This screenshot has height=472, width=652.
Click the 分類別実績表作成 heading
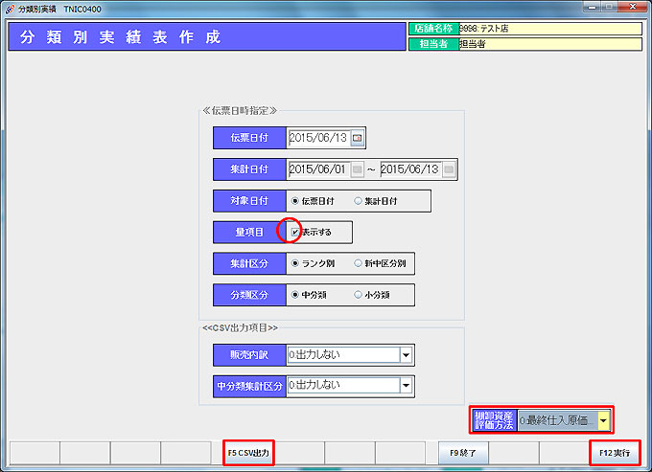coord(120,37)
